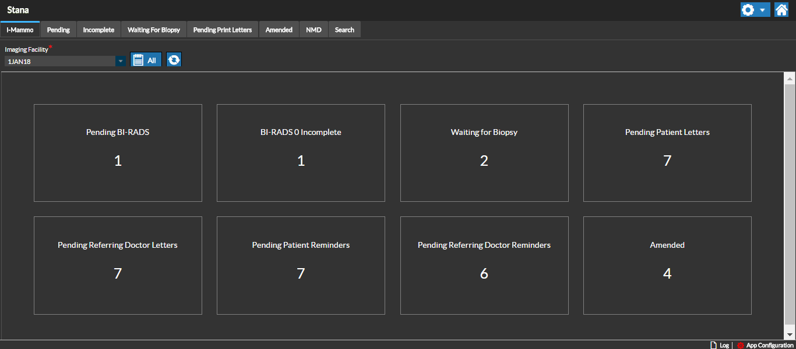
Task: Open the Pending BI-RADS tile
Action: pos(118,153)
